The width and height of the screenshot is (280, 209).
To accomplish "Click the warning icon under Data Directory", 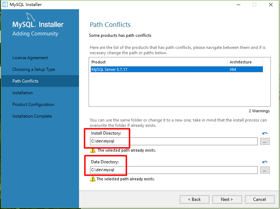I will [x=93, y=179].
